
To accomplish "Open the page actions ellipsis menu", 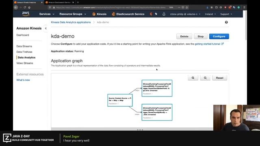I will click(179, 7).
